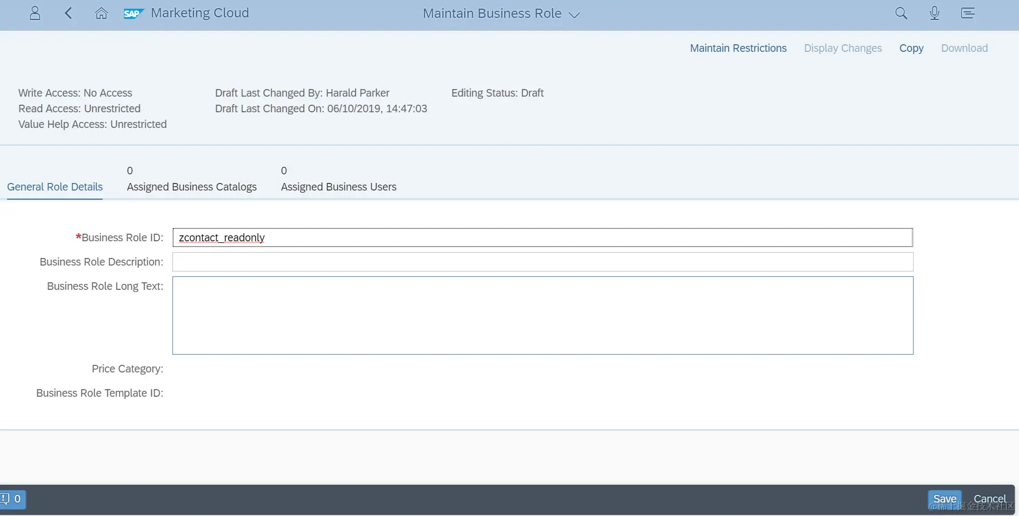
Task: Cancel editing the business role
Action: [990, 499]
